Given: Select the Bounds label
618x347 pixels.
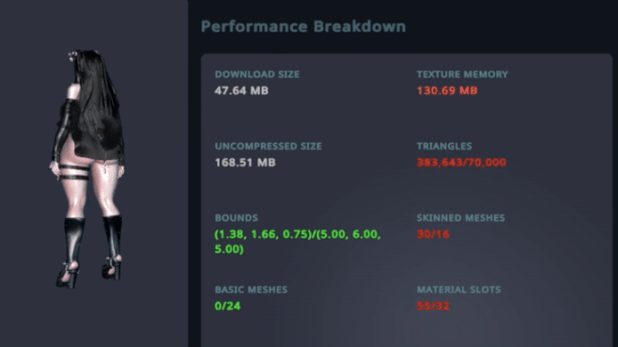Looking at the screenshot, I should click(236, 218).
